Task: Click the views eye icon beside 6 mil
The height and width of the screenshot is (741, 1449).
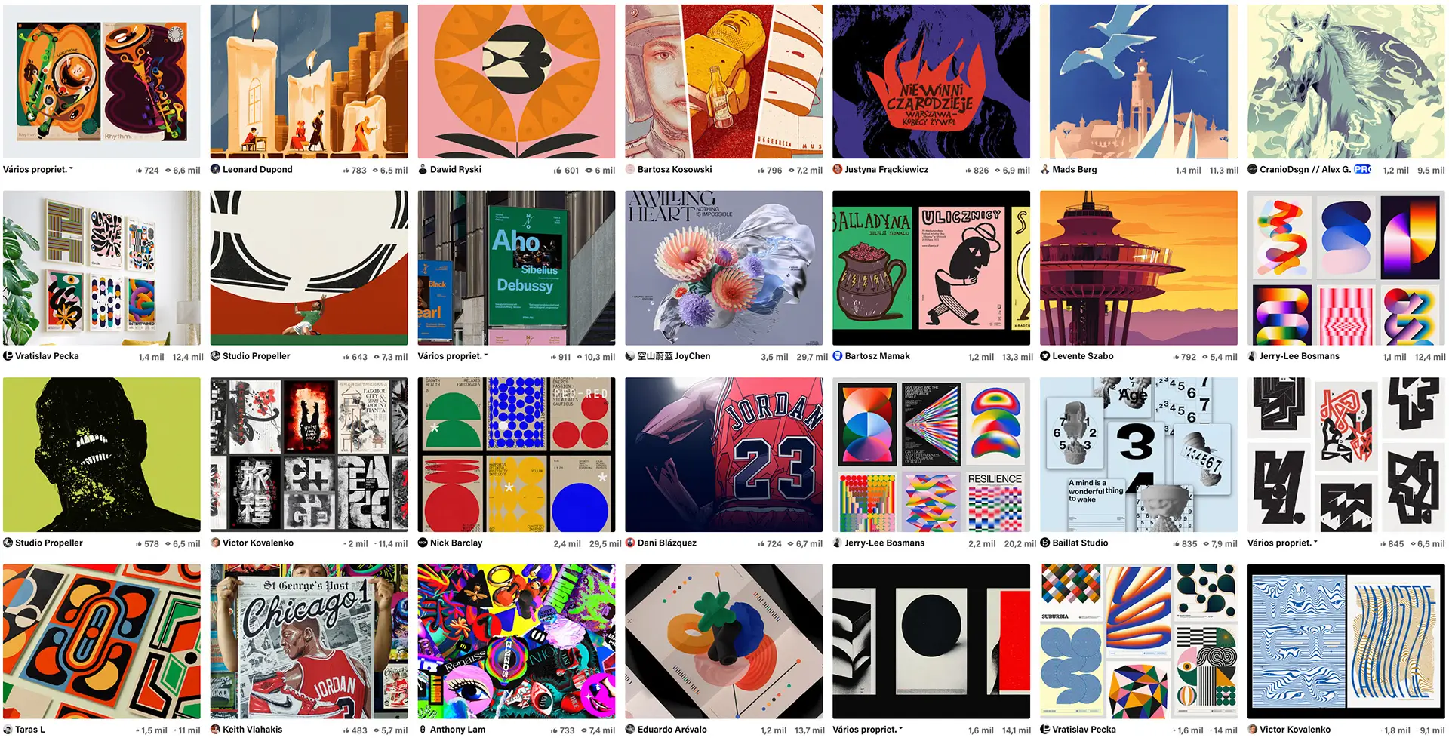Action: (589, 171)
